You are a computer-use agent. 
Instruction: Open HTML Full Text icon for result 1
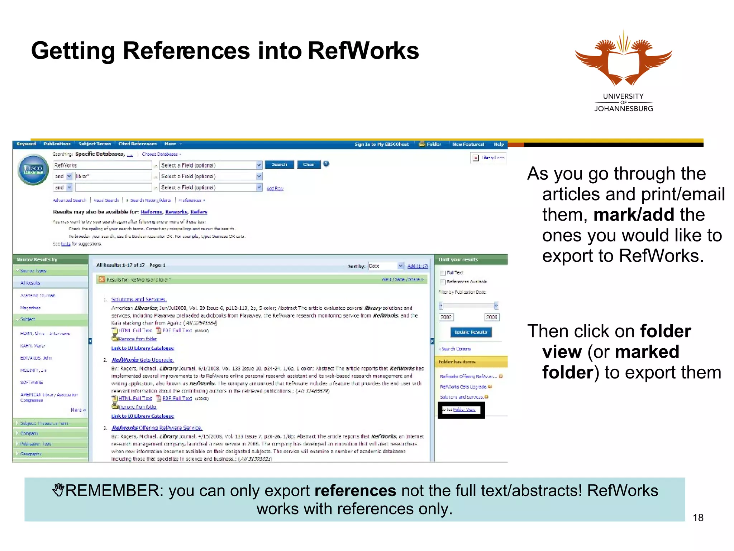coord(115,330)
